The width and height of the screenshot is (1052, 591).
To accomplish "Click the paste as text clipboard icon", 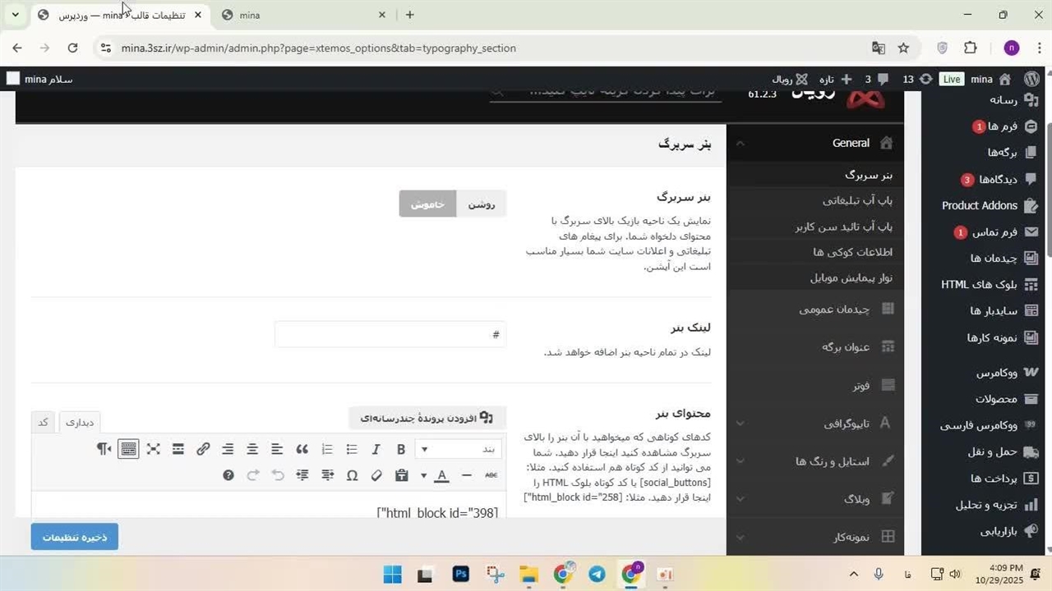I will coord(401,475).
